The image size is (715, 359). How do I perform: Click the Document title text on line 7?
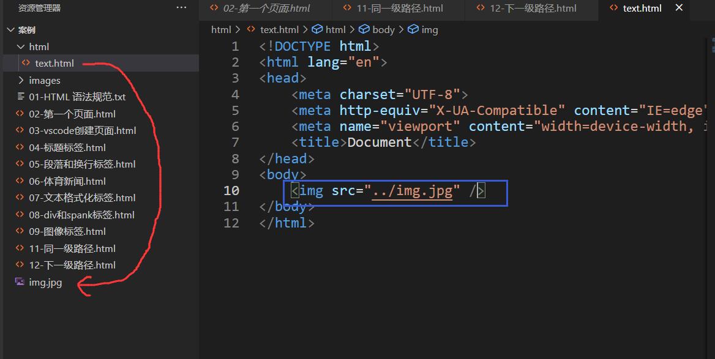point(380,142)
